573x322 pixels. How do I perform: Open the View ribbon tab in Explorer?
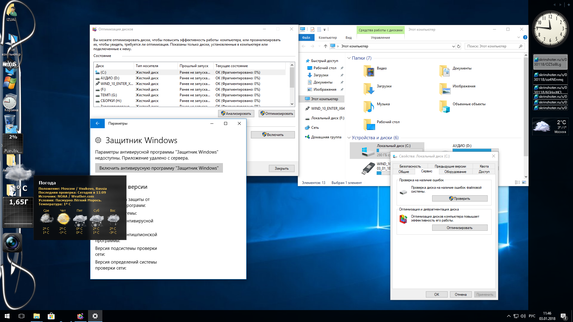348,38
